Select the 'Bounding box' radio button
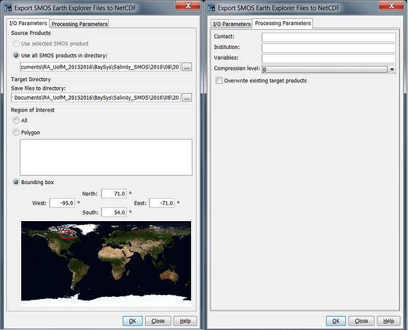Screen dimensions: 408x330 [16, 182]
